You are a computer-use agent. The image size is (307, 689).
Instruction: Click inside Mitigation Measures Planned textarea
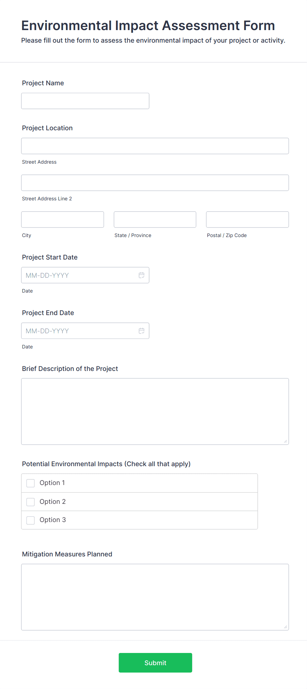pos(155,597)
